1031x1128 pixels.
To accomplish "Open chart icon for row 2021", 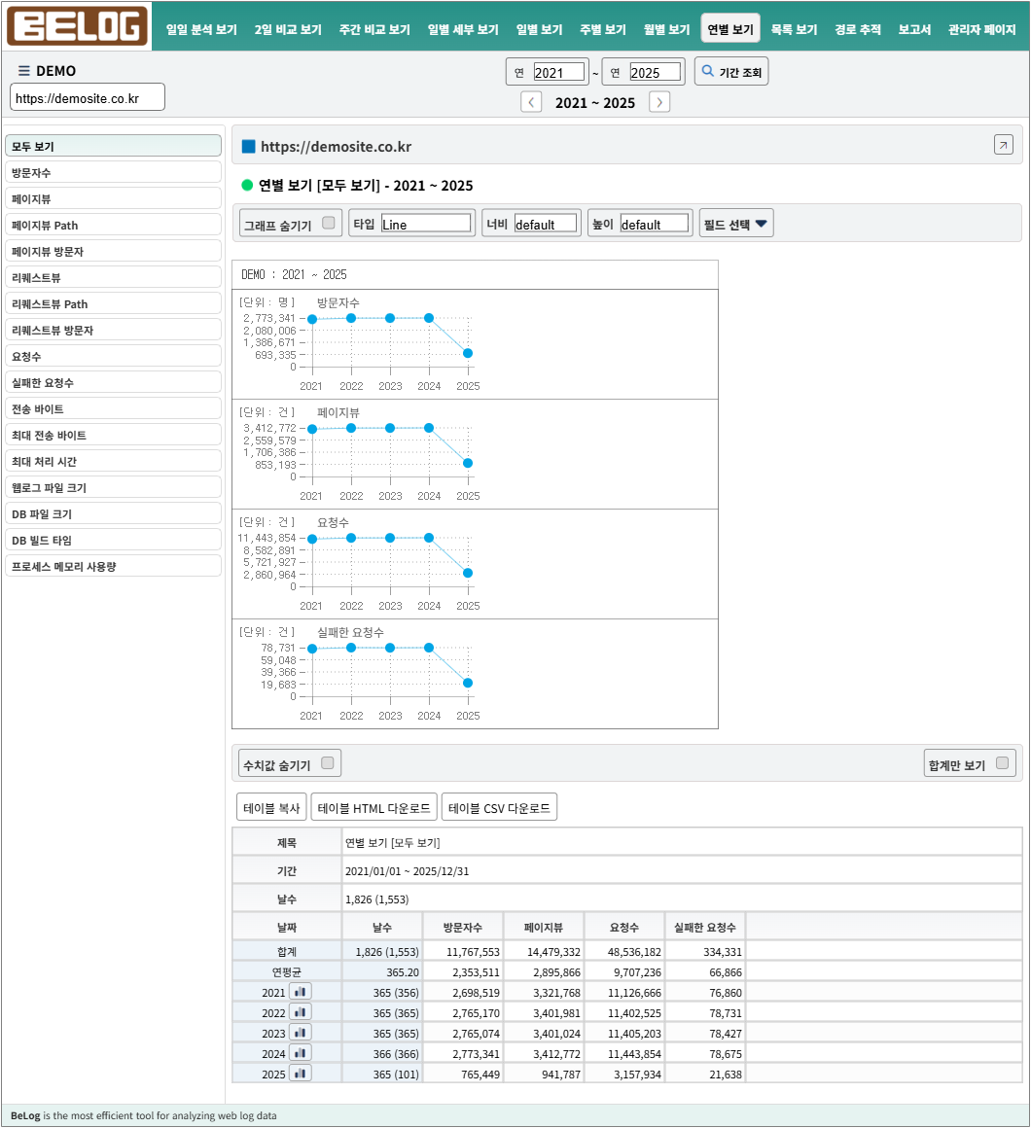I will tap(300, 992).
